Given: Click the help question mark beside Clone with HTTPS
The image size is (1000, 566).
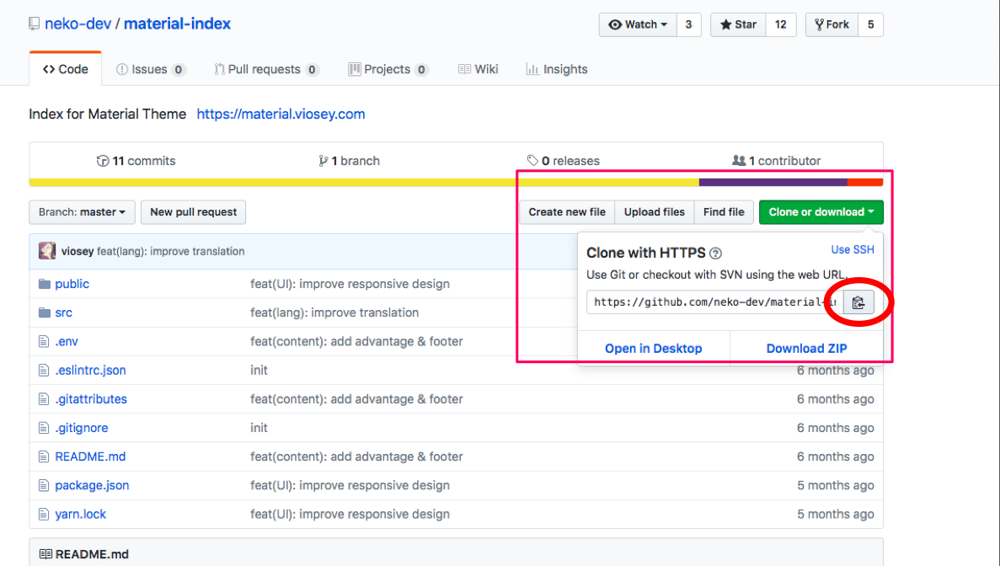Looking at the screenshot, I should click(715, 254).
